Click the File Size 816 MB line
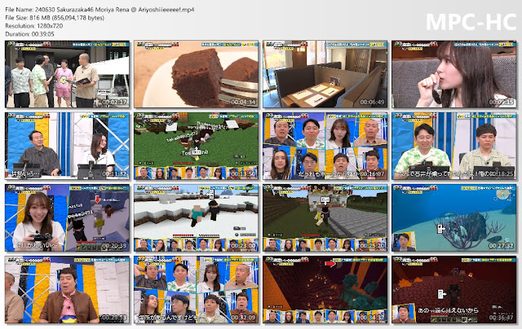Image resolution: width=522 pixels, height=329 pixels. click(x=55, y=18)
